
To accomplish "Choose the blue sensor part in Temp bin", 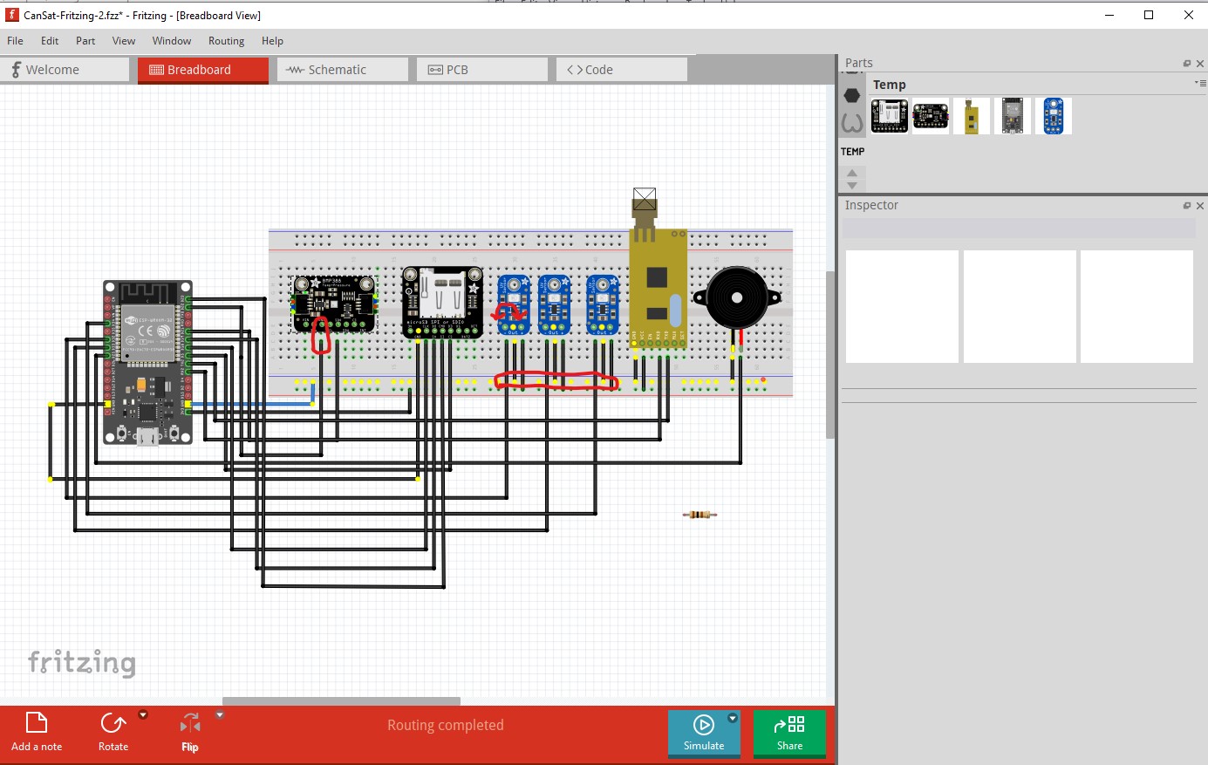I will pyautogui.click(x=1053, y=116).
